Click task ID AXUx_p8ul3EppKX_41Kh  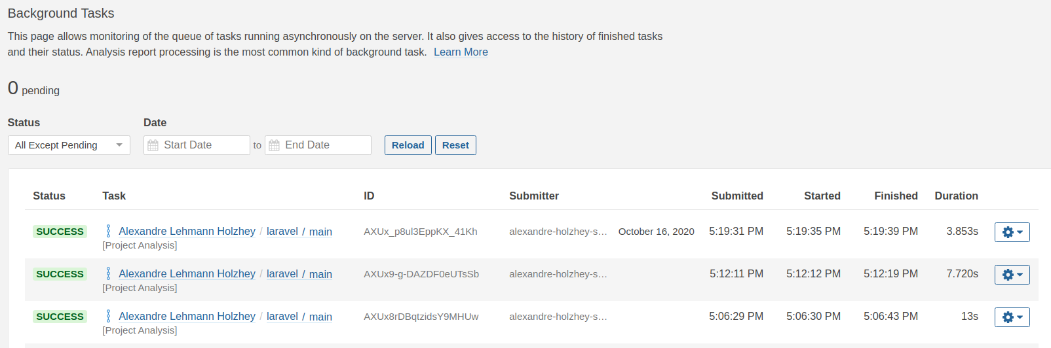[x=420, y=232]
